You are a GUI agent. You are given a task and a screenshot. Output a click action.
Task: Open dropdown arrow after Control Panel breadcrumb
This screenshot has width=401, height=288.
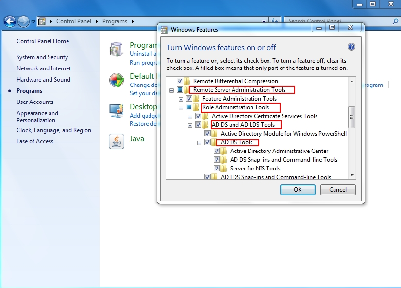point(97,21)
